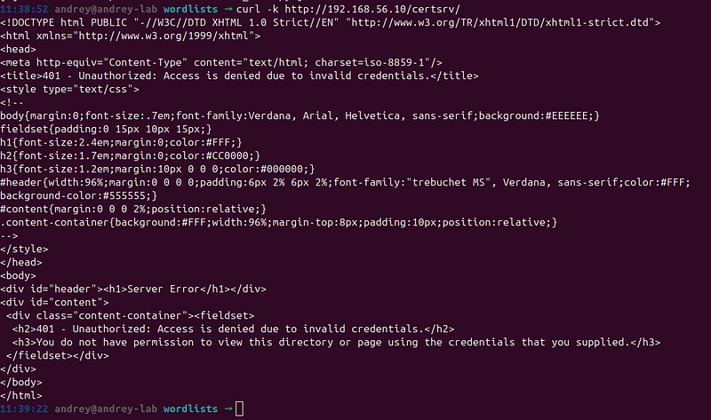Click the 11:39:22 timestamp in the prompt
Screen dimensions: 711x420
coord(24,408)
